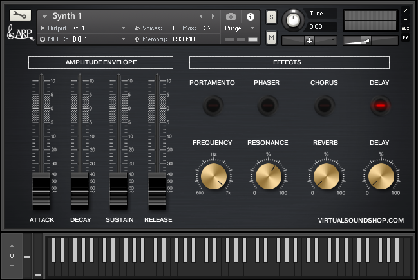The height and width of the screenshot is (280, 418).
Task: Open the MIDI Ch dropdown
Action: coord(123,39)
